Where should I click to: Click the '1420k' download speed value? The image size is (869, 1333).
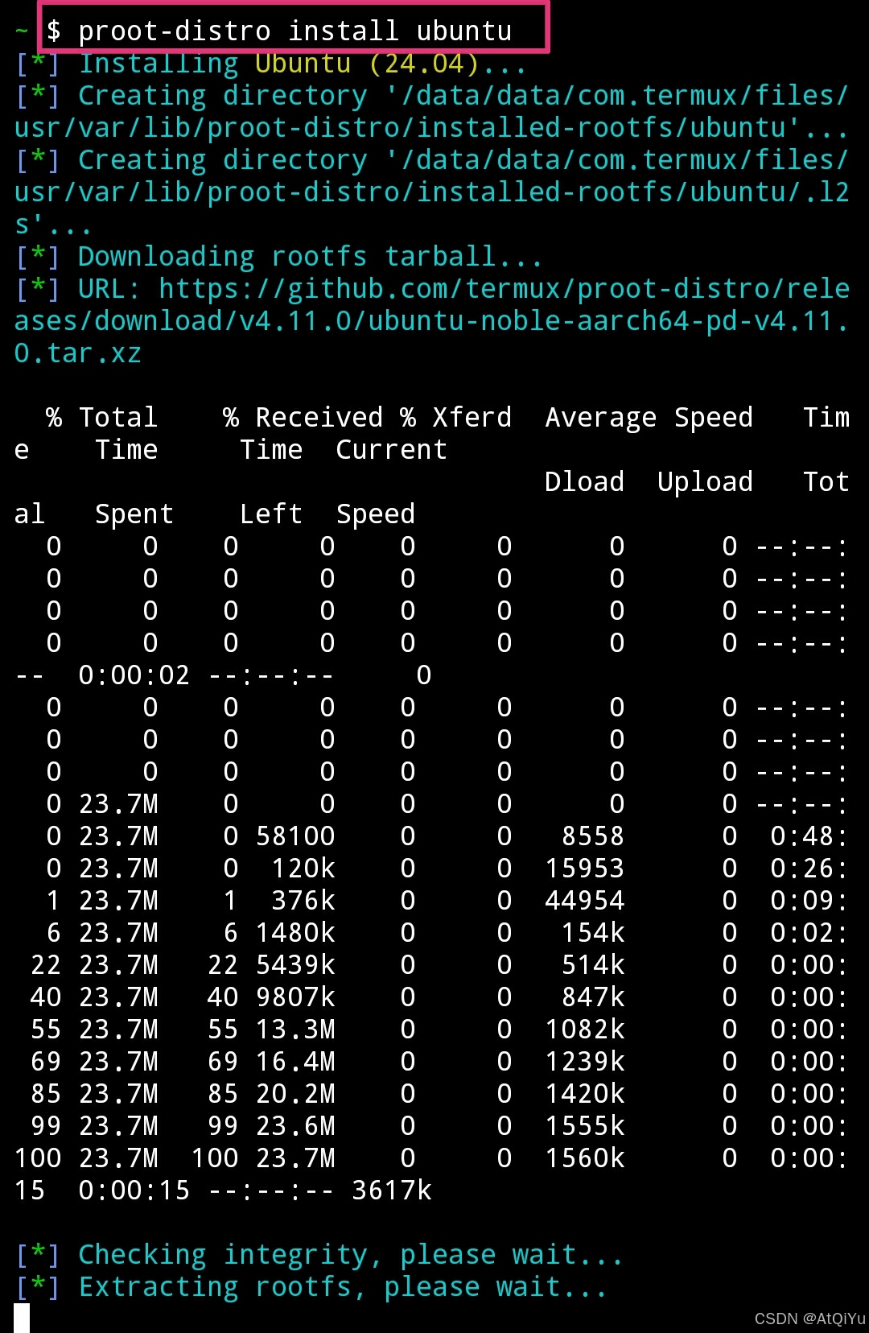585,1093
